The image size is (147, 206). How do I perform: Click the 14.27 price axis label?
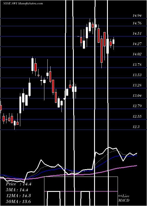(137, 44)
